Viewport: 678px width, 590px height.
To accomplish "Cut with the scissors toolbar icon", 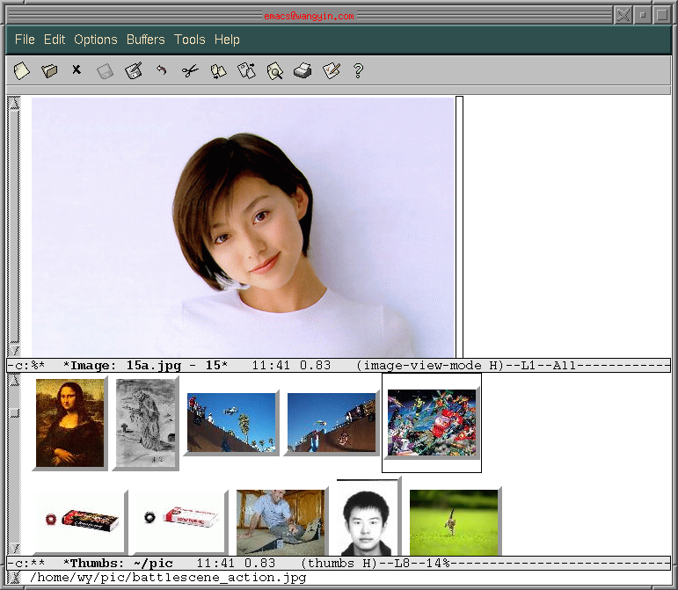I will point(189,70).
